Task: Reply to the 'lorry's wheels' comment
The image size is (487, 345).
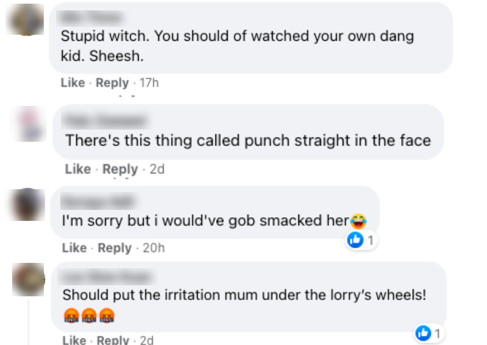Action: tap(113, 340)
